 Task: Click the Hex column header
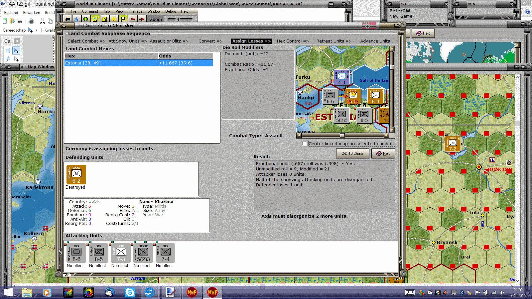click(x=111, y=56)
